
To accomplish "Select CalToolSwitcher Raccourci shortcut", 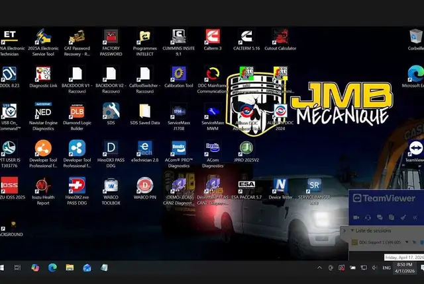I will click(145, 80).
